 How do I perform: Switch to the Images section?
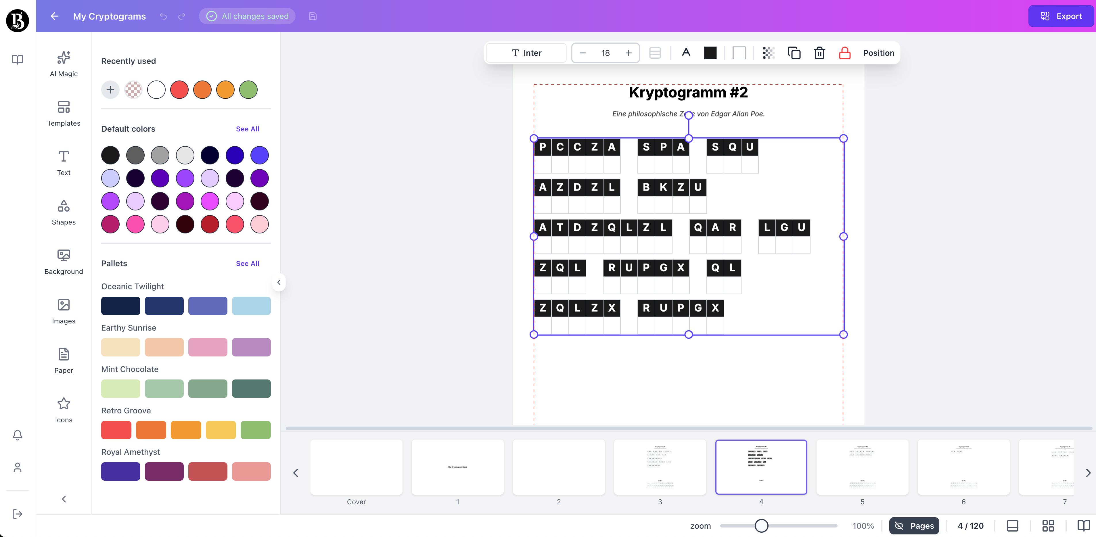pyautogui.click(x=63, y=310)
